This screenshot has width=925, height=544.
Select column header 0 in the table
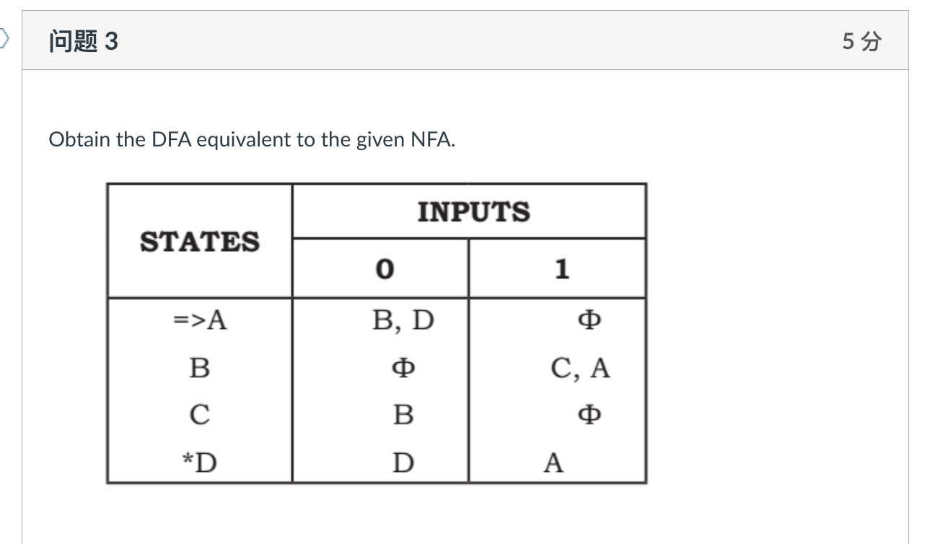click(386, 270)
